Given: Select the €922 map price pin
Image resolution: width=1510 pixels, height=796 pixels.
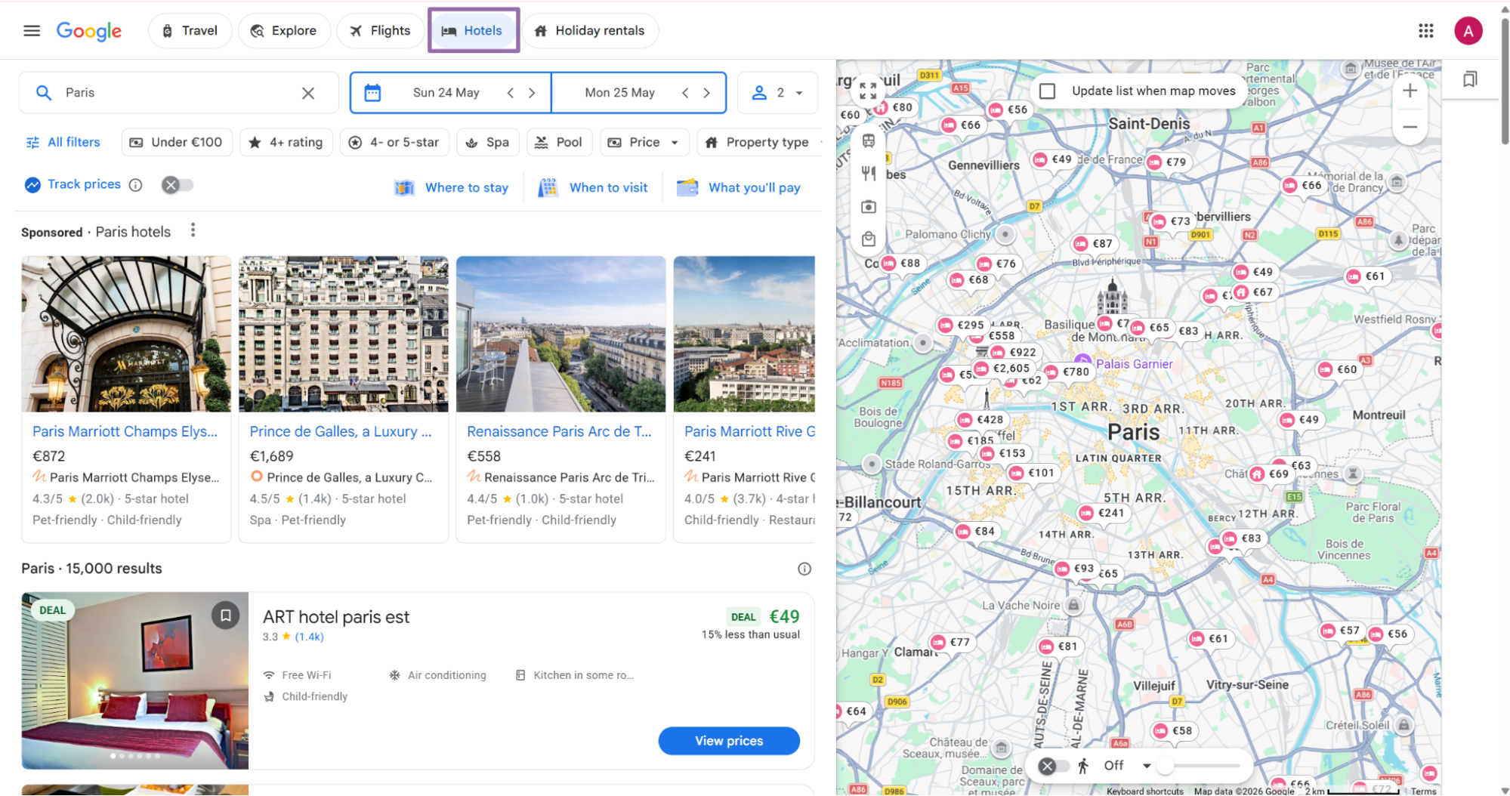Looking at the screenshot, I should tap(1015, 353).
